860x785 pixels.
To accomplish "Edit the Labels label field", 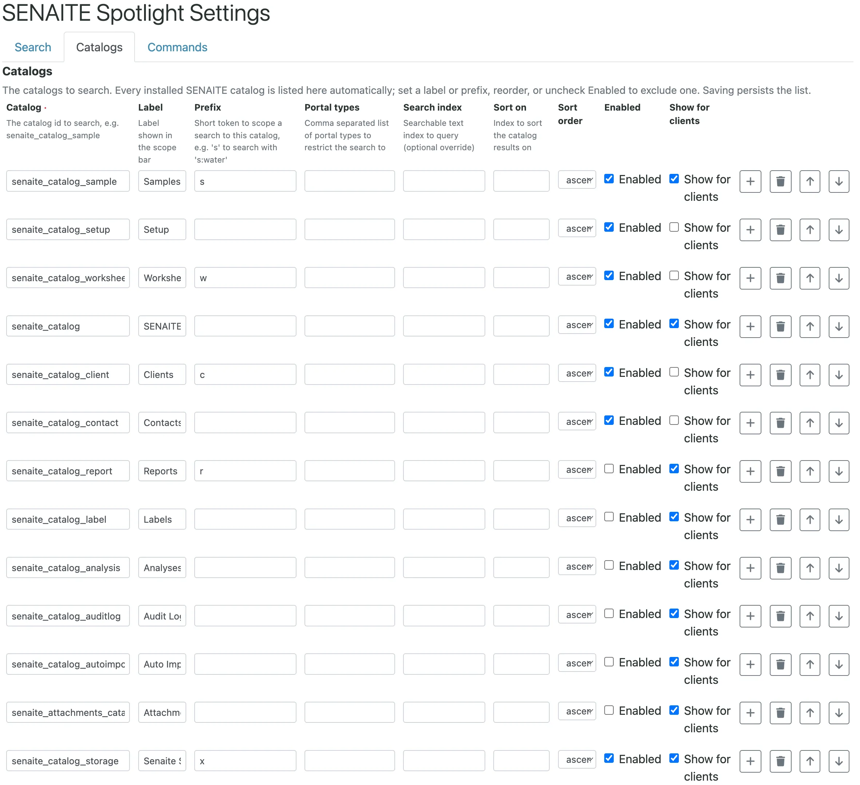I will pos(162,520).
